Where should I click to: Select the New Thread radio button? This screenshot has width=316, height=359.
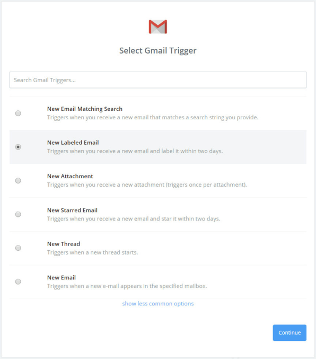(x=18, y=248)
